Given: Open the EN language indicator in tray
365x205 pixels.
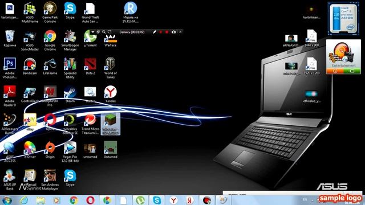Looking at the screenshot, I should pyautogui.click(x=305, y=199).
